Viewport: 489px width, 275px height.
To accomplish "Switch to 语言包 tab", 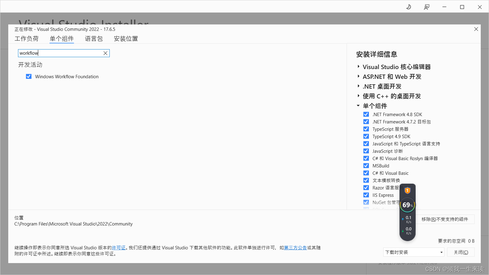I will click(94, 38).
